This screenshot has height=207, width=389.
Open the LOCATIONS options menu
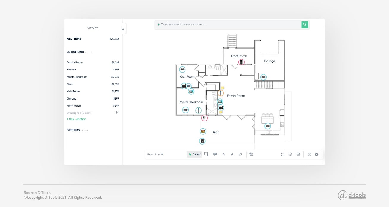[x=90, y=52]
